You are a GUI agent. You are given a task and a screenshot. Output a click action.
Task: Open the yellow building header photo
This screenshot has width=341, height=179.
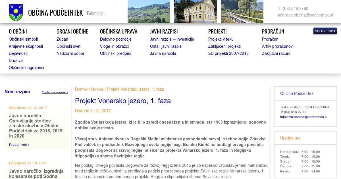pyautogui.click(x=195, y=12)
